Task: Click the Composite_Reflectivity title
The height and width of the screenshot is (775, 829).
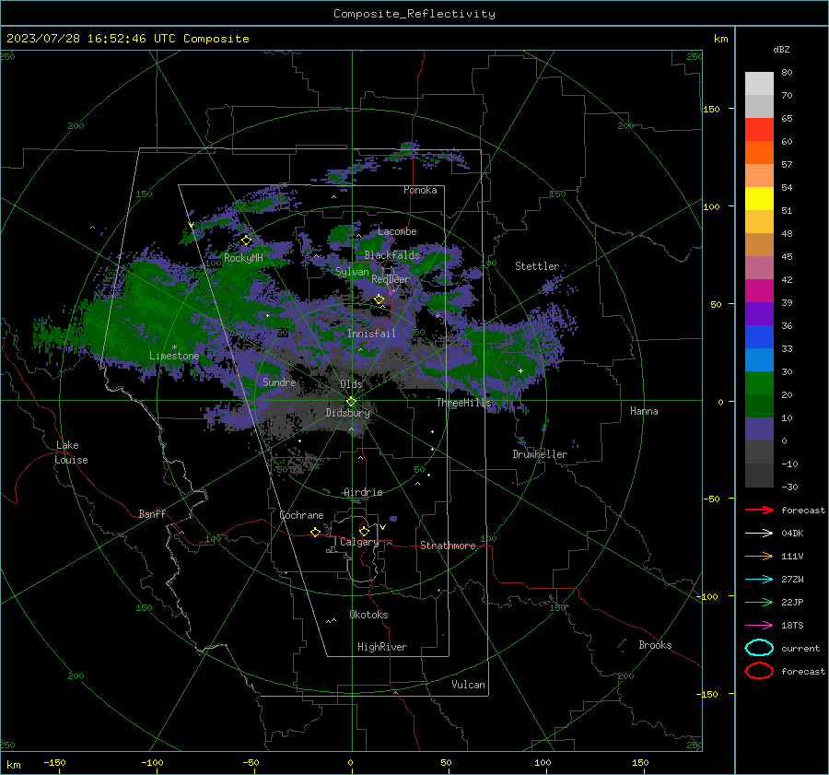Action: pyautogui.click(x=414, y=14)
